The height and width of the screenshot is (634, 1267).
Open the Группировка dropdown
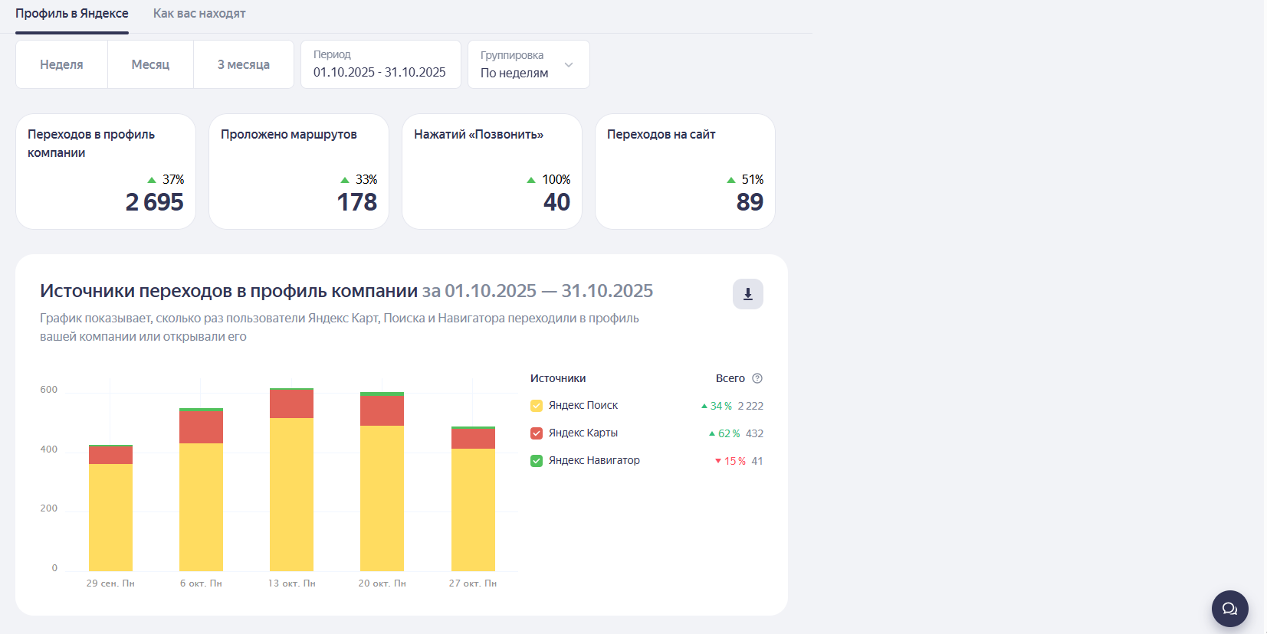tap(529, 64)
